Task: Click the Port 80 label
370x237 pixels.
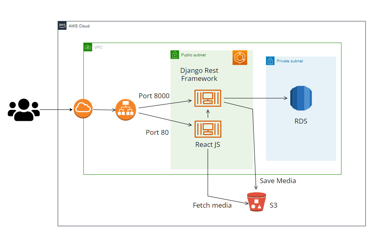Action: click(x=157, y=132)
